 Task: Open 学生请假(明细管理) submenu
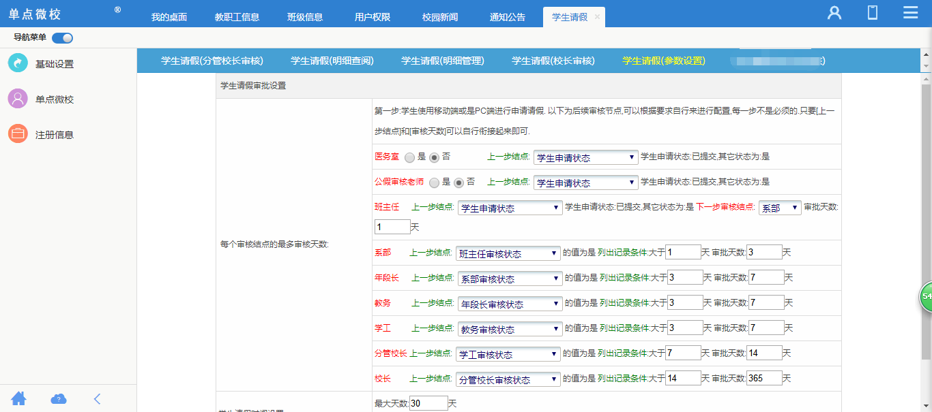(x=443, y=61)
